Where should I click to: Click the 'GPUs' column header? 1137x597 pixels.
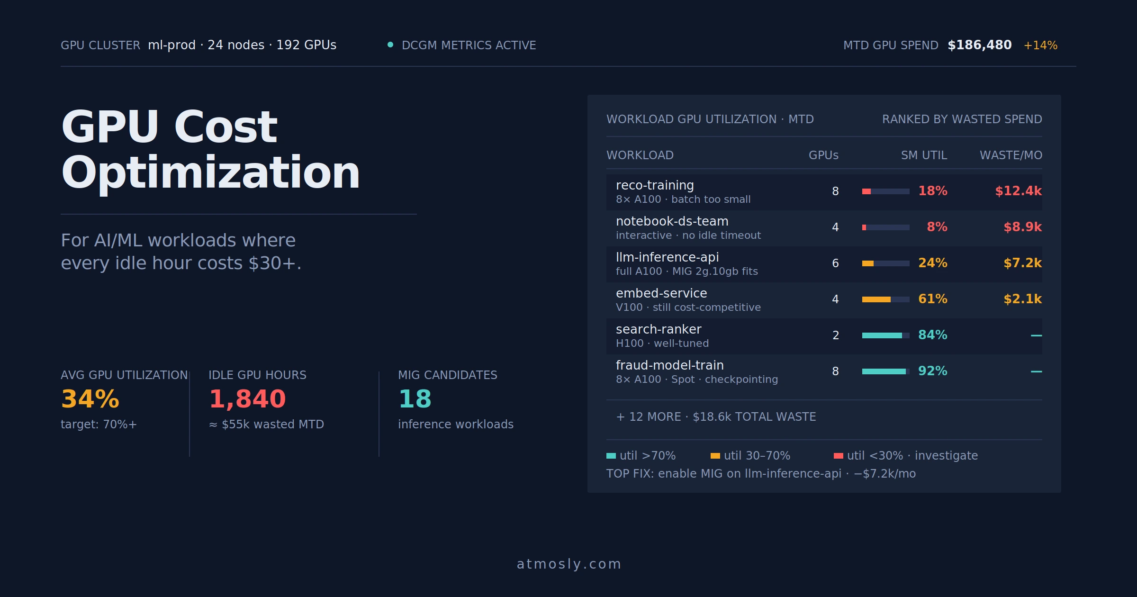tap(823, 155)
